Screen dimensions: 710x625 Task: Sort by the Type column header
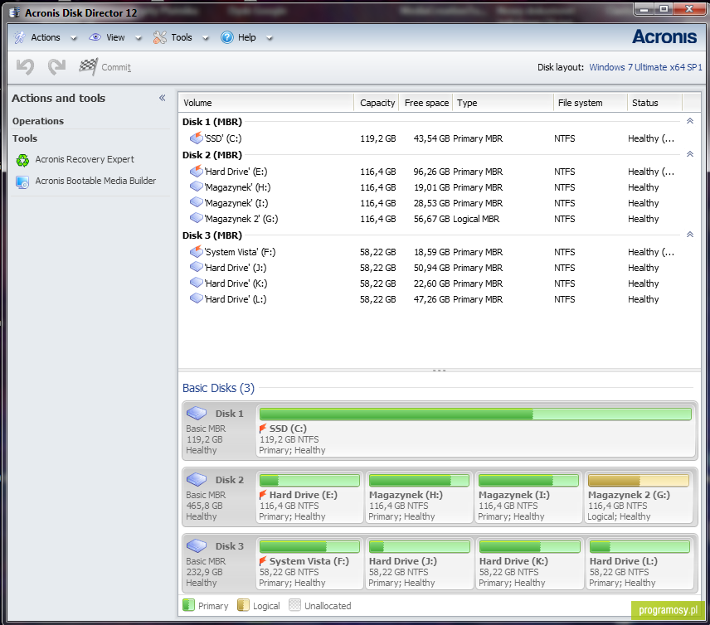(503, 103)
